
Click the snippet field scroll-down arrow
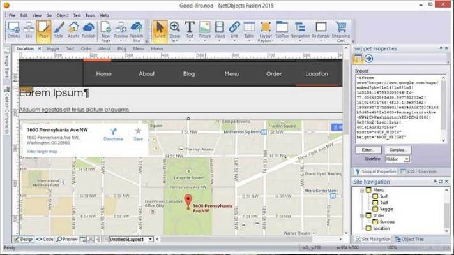(x=444, y=140)
